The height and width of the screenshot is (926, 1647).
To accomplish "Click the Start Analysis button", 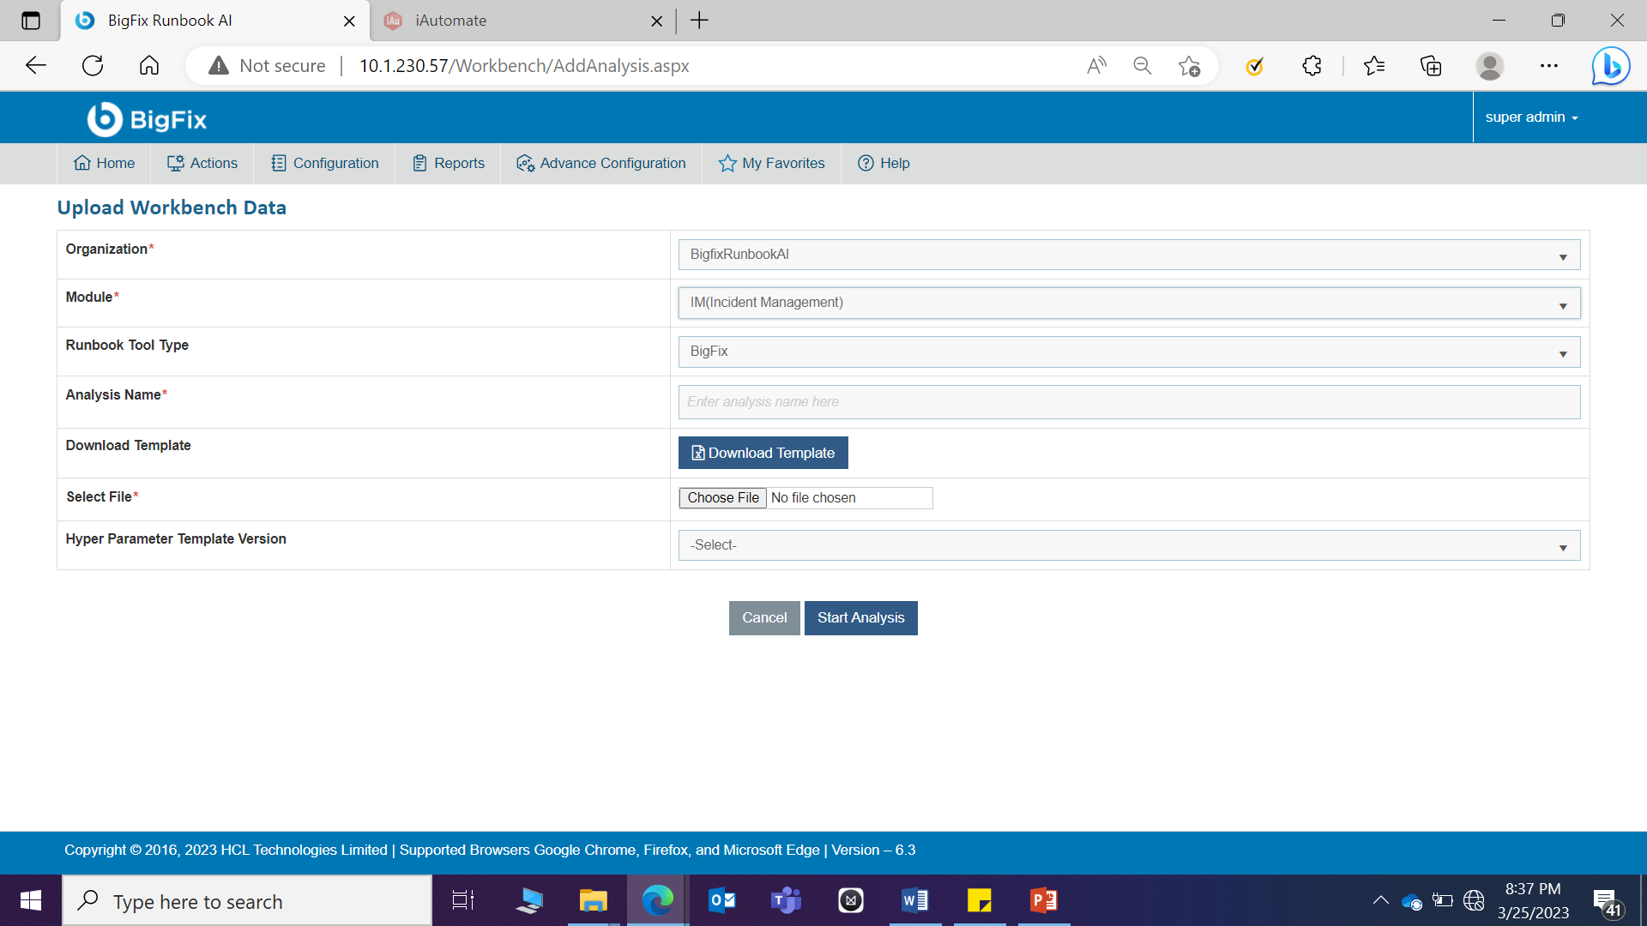I will click(860, 617).
